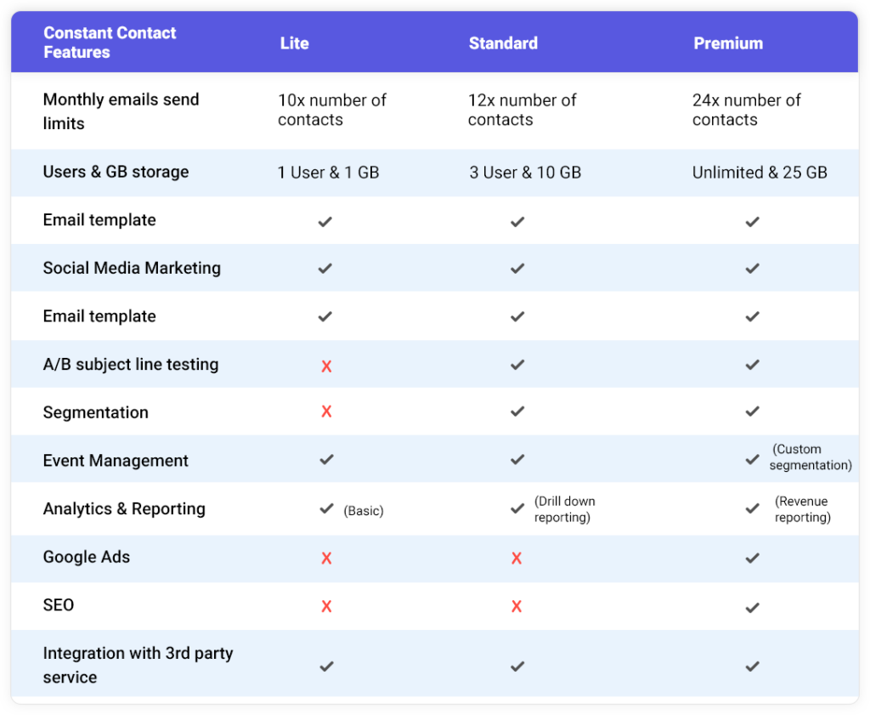This screenshot has height=715, width=870.
Task: Click the Event Management check under Lite
Action: click(x=326, y=458)
